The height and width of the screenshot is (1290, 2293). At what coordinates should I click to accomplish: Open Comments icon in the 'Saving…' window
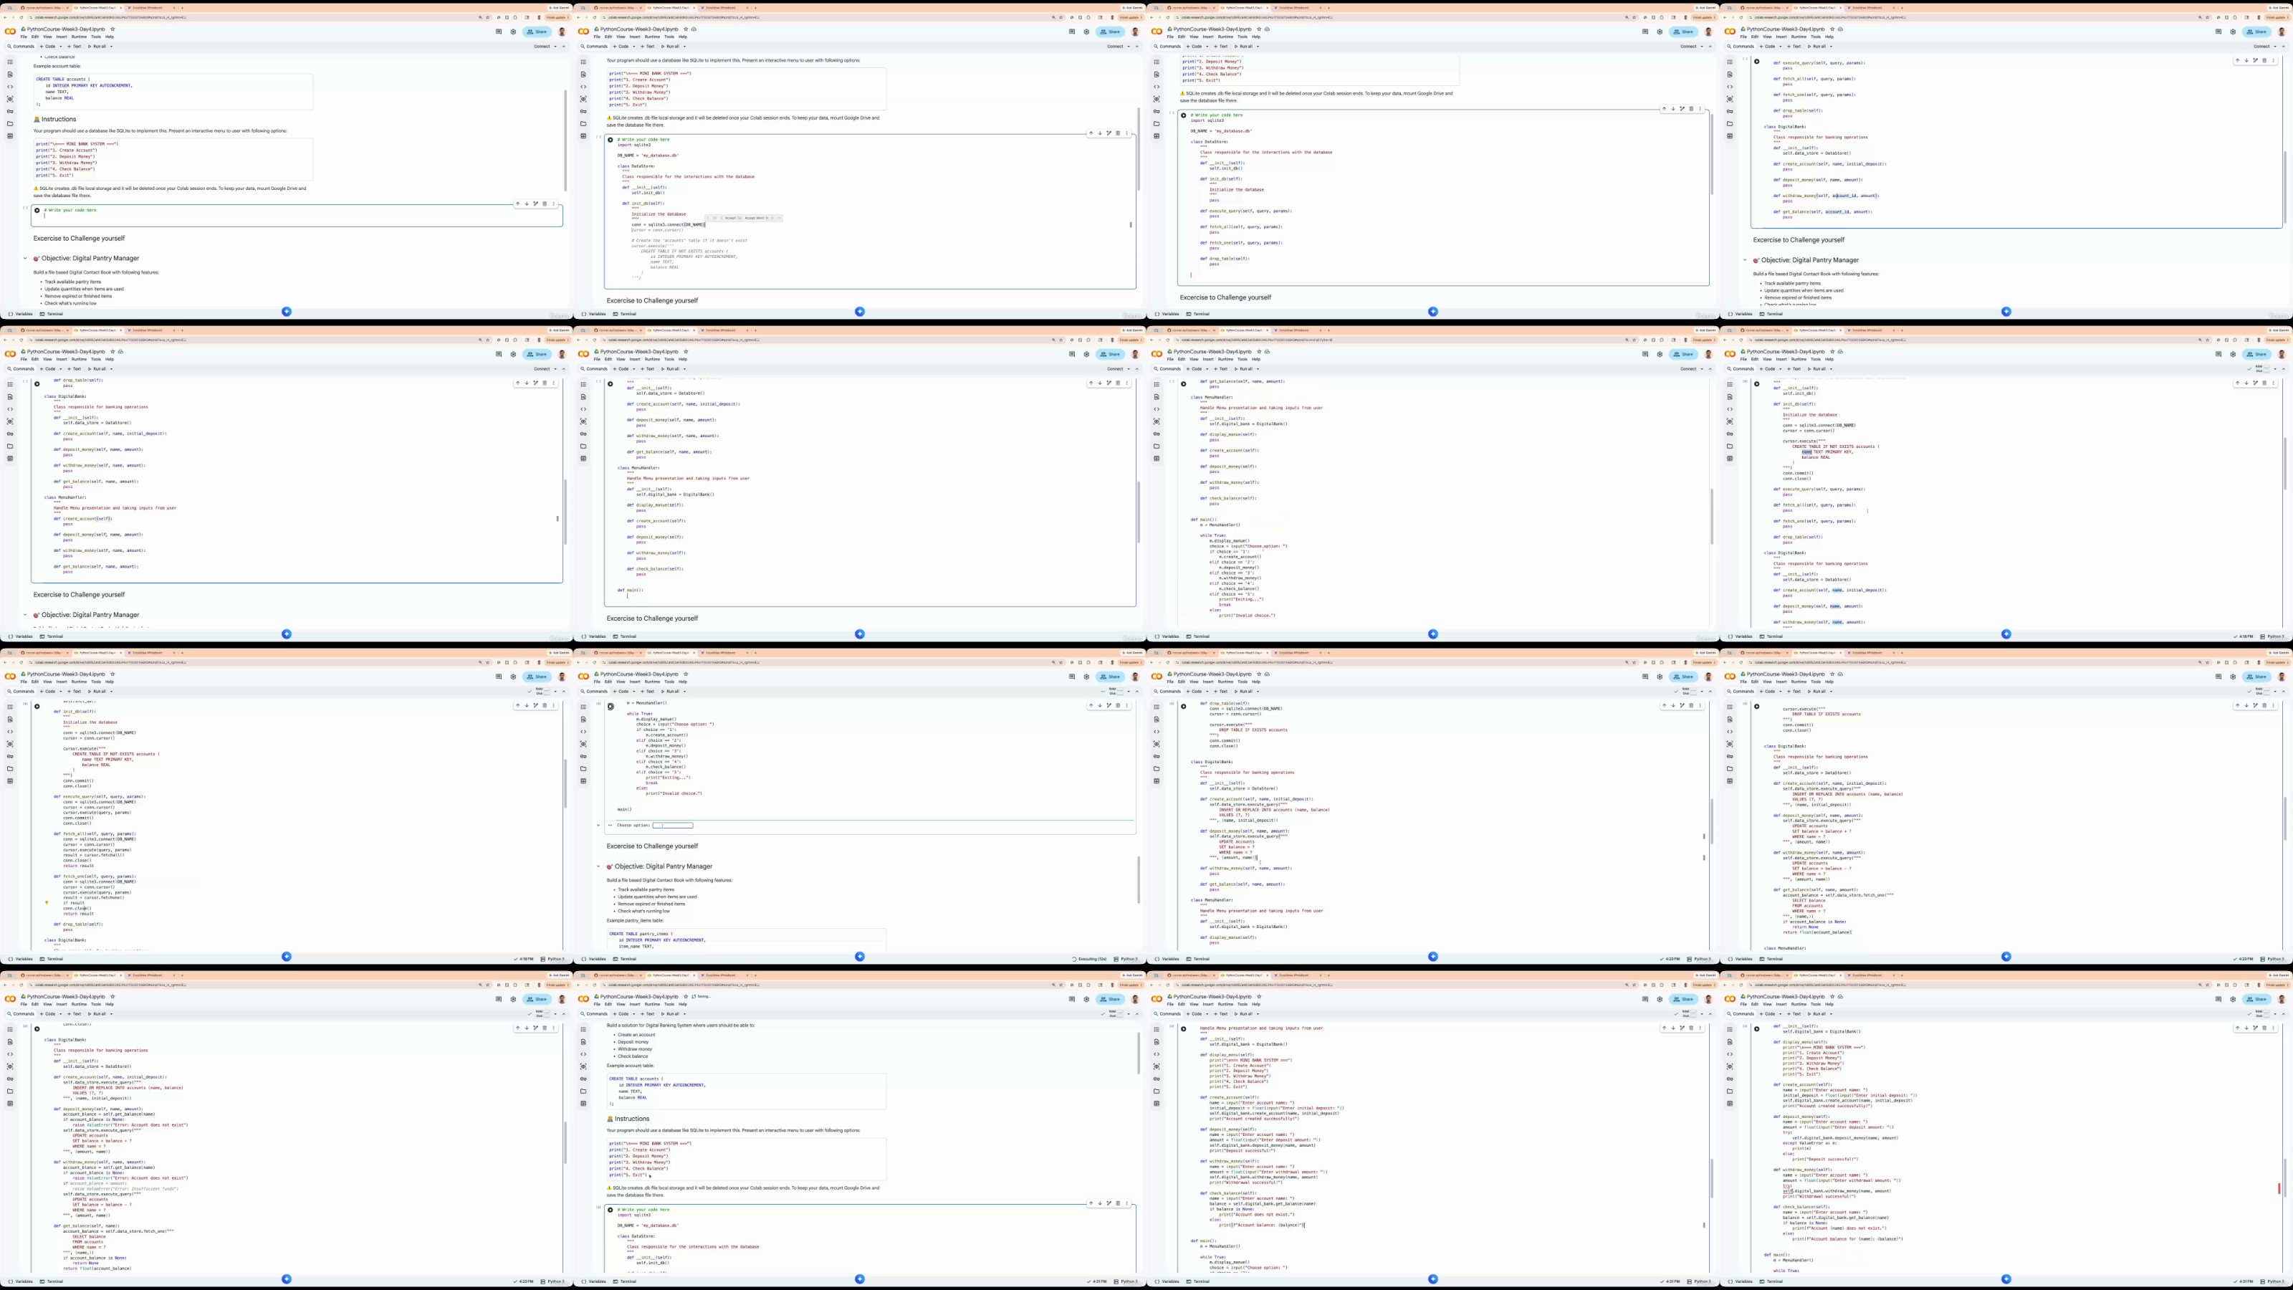(x=1072, y=999)
